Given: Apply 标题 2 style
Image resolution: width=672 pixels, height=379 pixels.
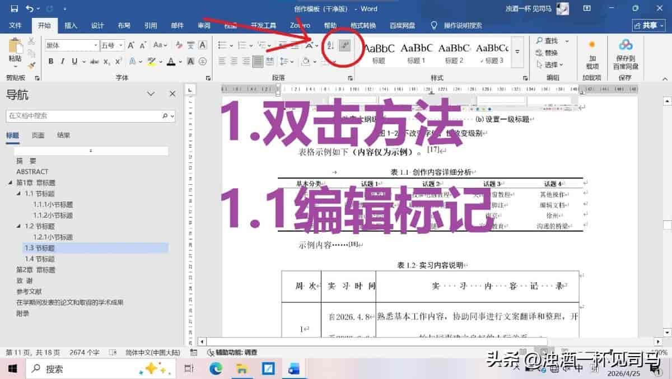Looking at the screenshot, I should tap(454, 53).
